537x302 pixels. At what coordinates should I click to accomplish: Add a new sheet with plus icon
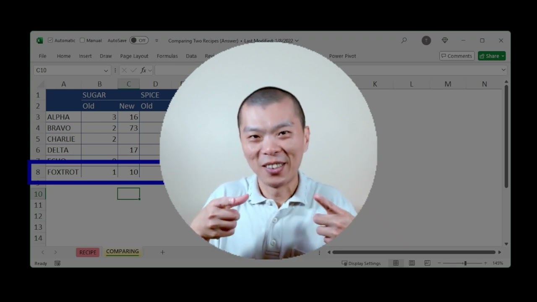(163, 252)
